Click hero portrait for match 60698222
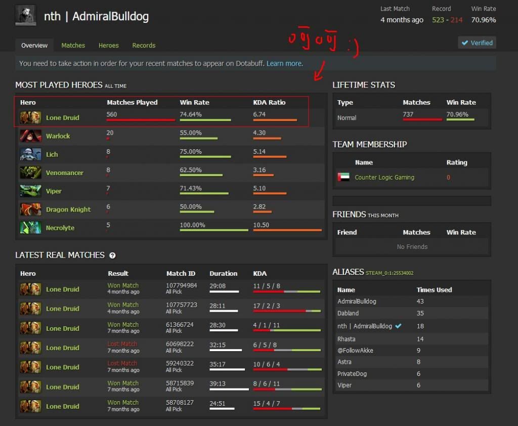 pos(31,348)
